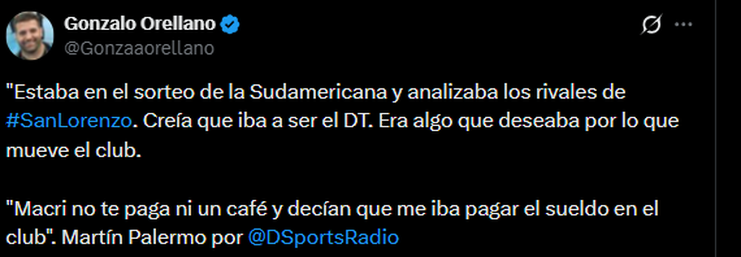Click the blue verified checkmark badge

click(232, 25)
